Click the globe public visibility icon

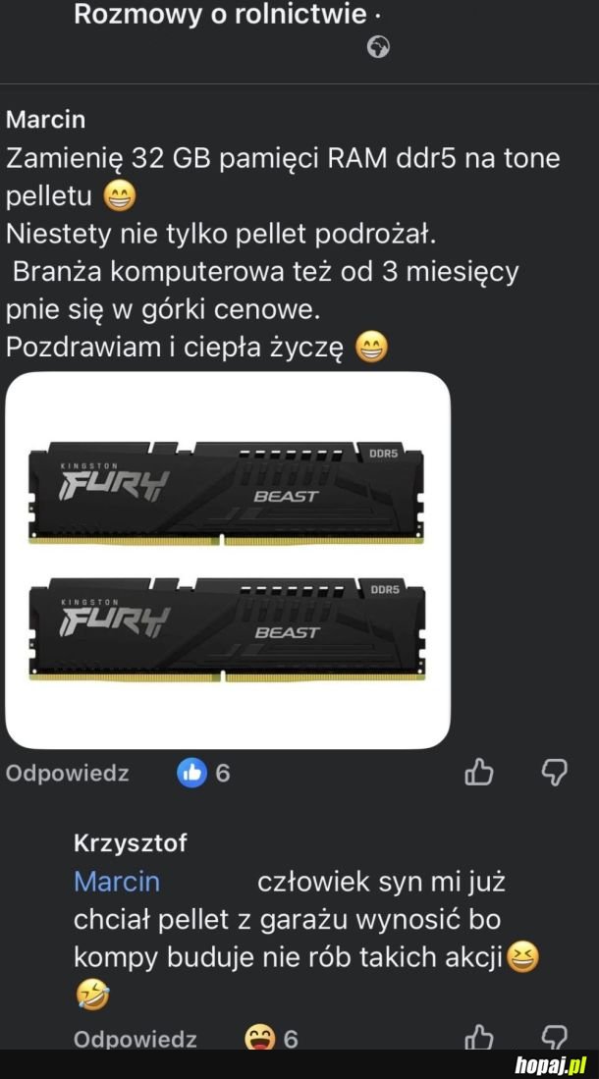[378, 47]
